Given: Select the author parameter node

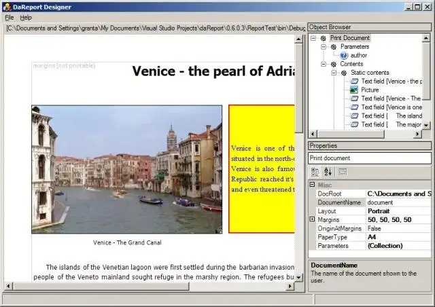Looking at the screenshot, I should tap(358, 56).
